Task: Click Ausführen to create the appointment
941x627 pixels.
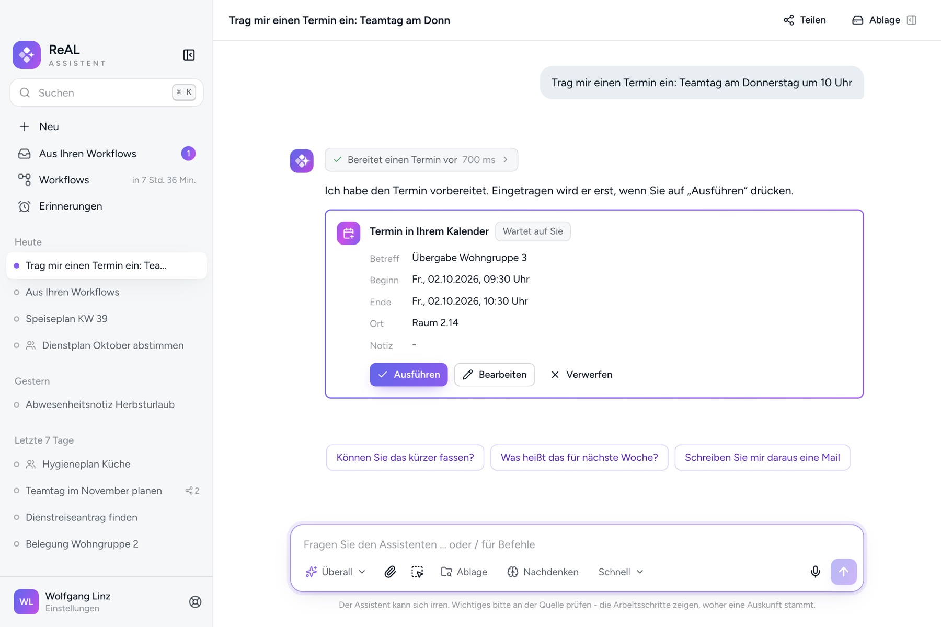Action: tap(409, 375)
